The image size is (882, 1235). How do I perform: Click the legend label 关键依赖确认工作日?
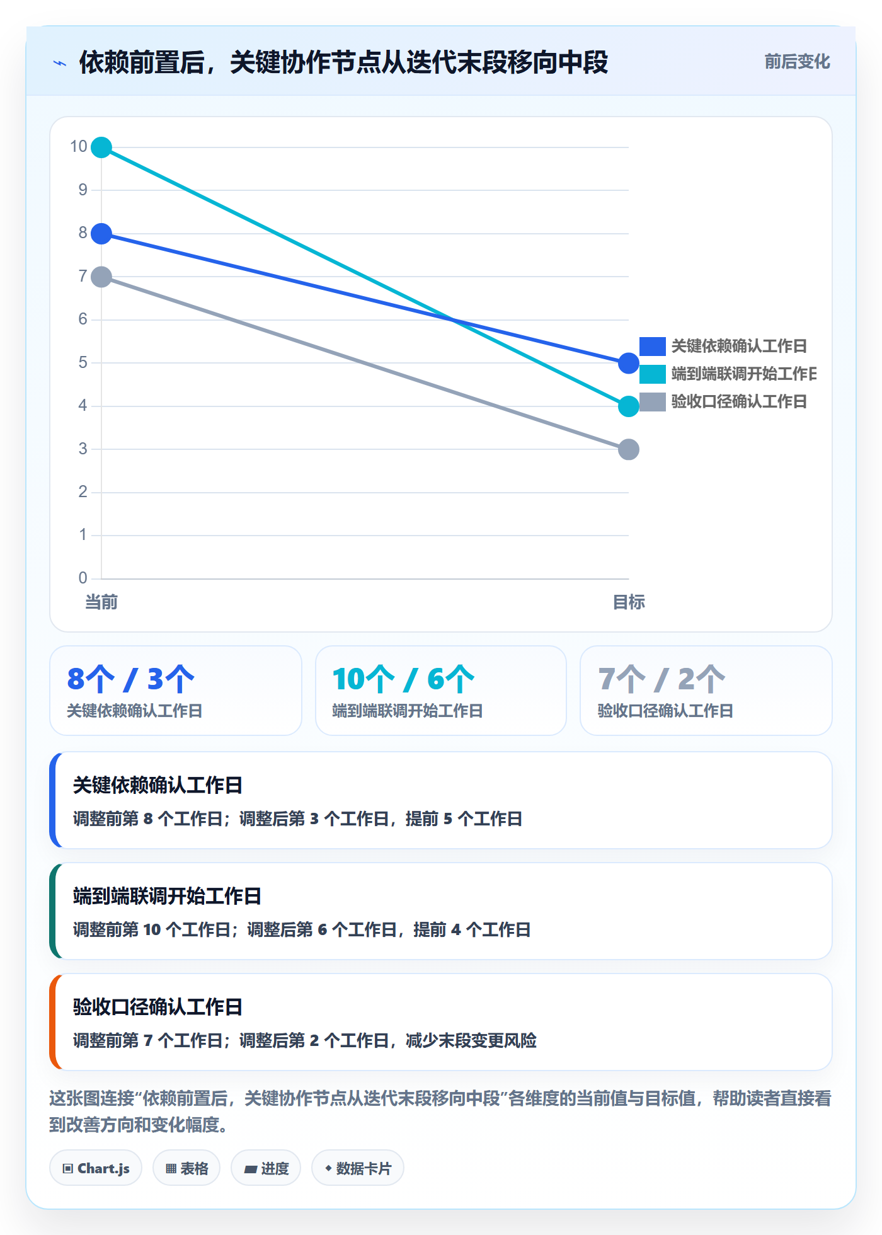pos(739,346)
